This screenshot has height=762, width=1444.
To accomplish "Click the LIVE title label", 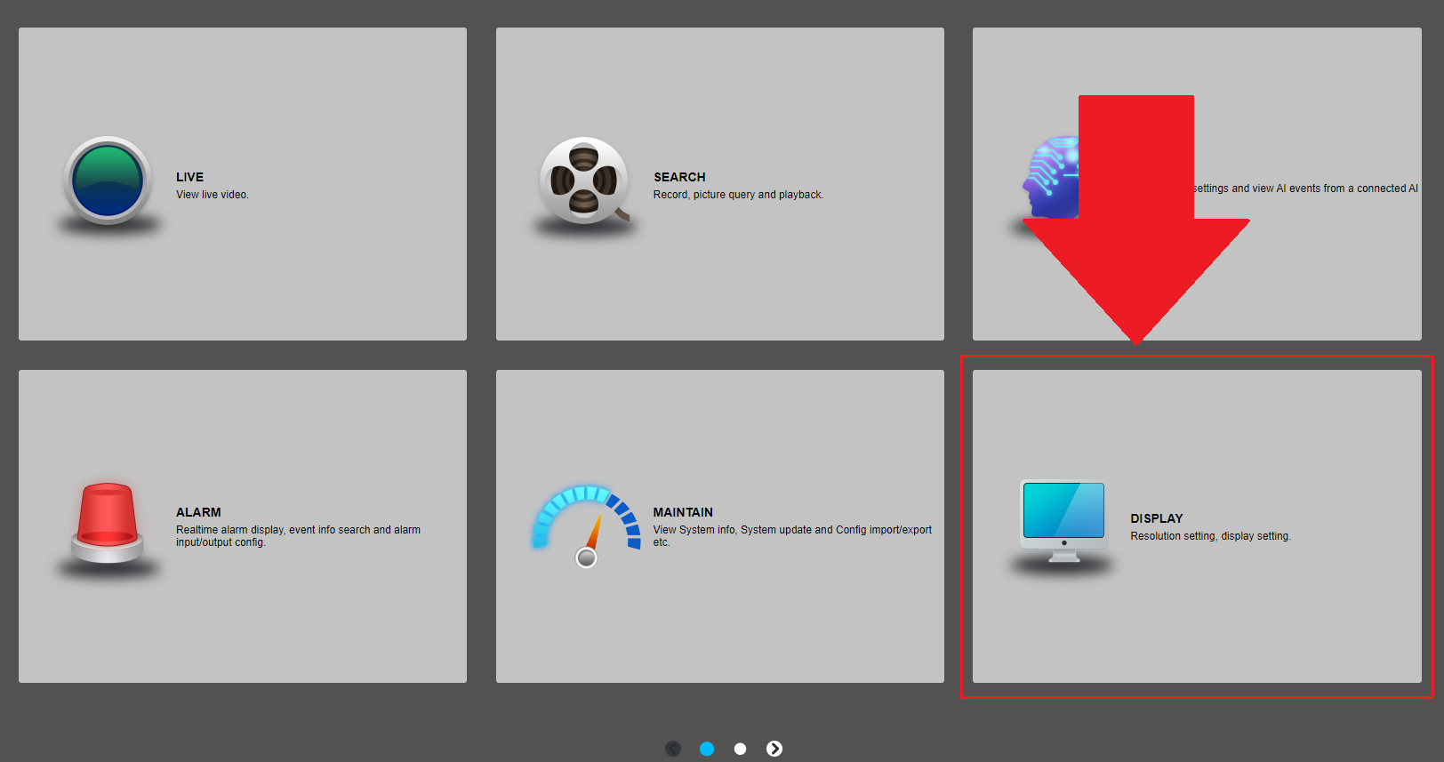I will [x=189, y=177].
